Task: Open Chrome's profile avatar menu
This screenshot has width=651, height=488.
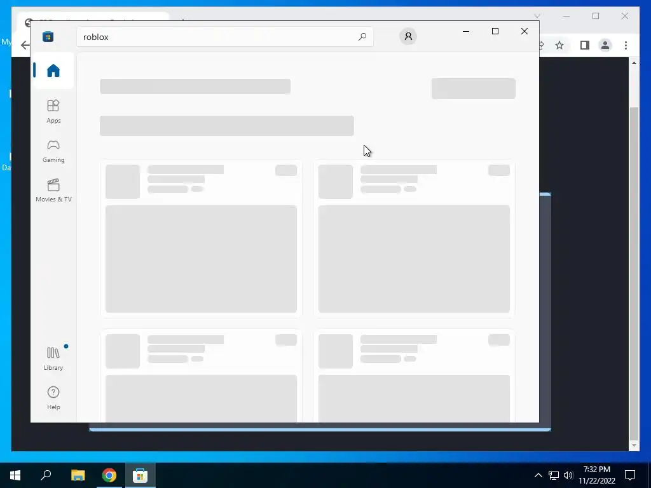Action: click(x=605, y=45)
